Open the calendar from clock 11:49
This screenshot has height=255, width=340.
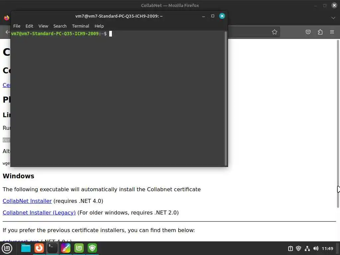[327, 248]
